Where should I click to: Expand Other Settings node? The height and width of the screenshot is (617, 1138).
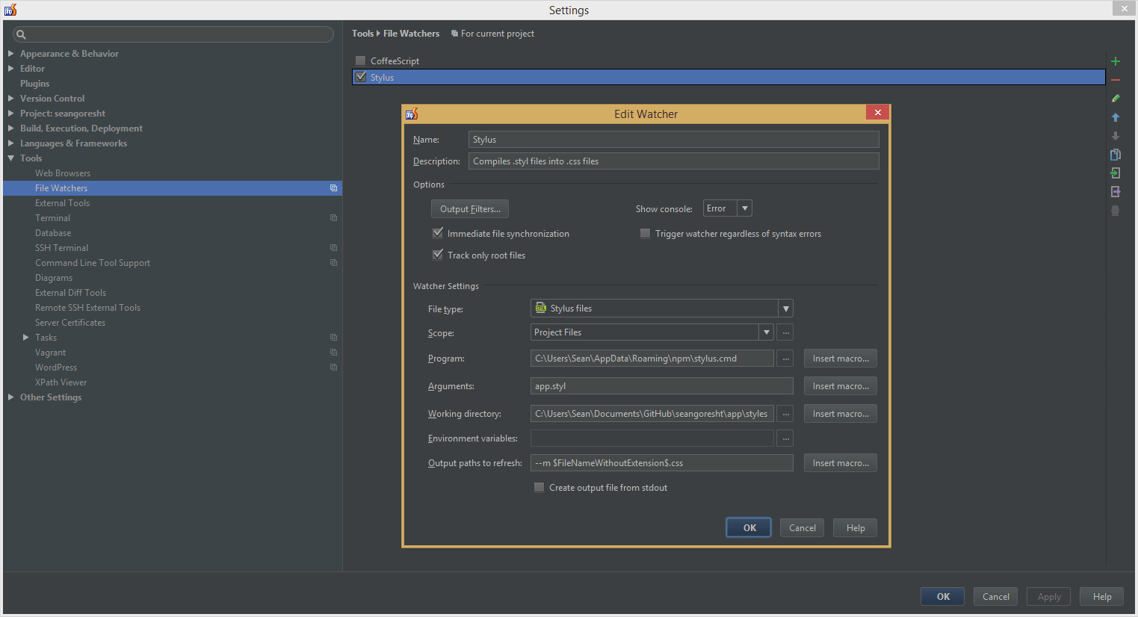(10, 397)
